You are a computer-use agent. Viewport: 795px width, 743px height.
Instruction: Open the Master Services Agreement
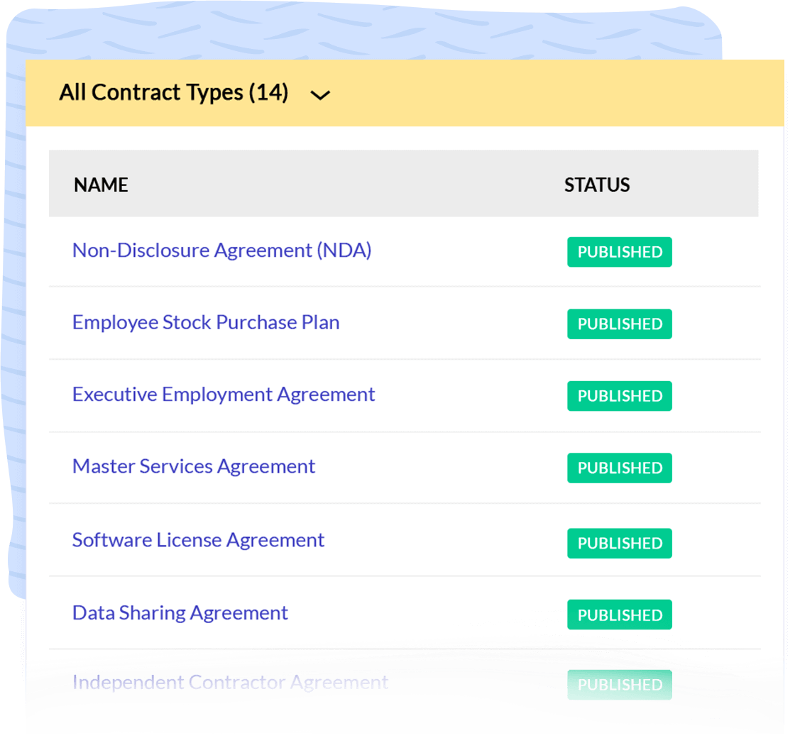point(194,466)
